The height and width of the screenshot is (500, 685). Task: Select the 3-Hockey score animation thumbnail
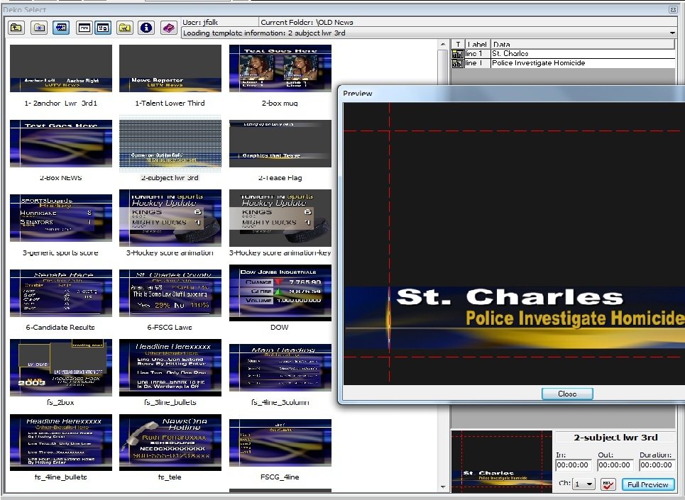click(170, 218)
